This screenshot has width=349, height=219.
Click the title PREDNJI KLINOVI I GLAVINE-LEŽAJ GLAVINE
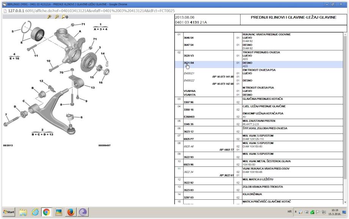pyautogui.click(x=293, y=17)
